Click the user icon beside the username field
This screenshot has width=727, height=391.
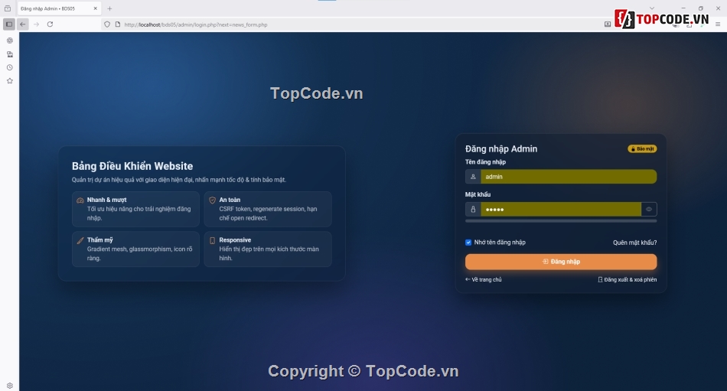tap(473, 177)
